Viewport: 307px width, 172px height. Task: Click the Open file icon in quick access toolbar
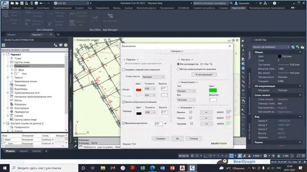coord(17,3)
